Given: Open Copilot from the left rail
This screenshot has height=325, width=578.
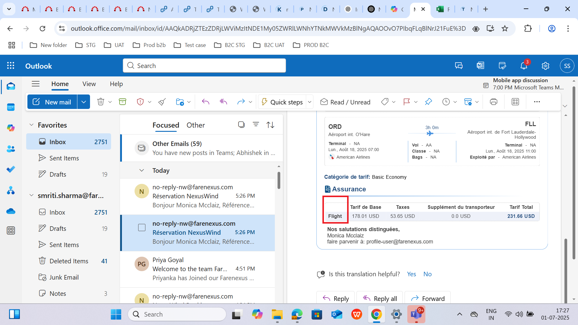Looking at the screenshot, I should coord(11,128).
